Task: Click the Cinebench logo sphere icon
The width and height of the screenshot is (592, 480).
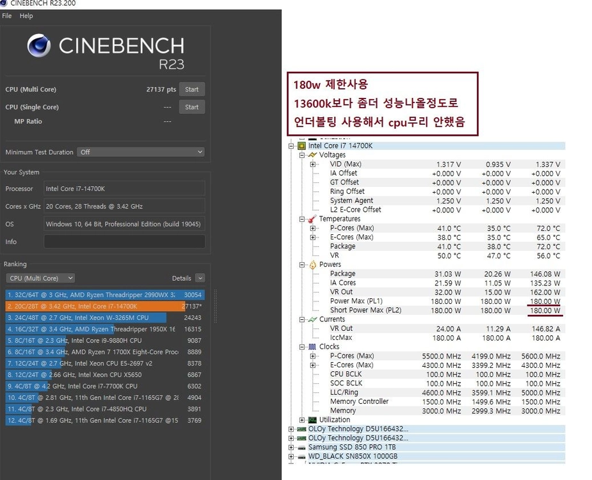Action: point(39,45)
